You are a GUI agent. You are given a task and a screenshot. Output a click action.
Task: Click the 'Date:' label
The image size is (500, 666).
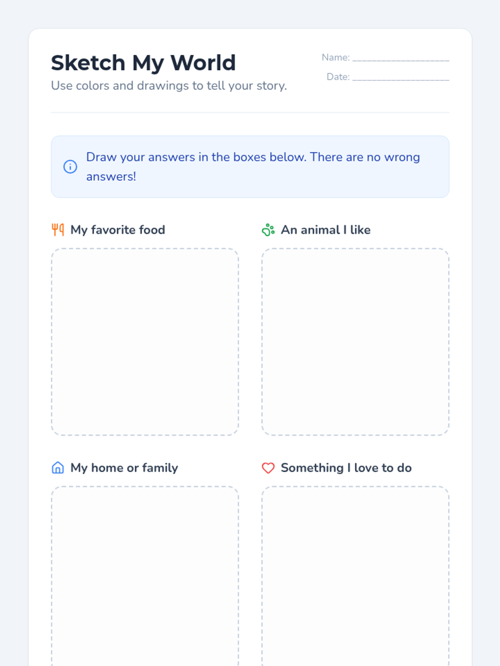(338, 77)
